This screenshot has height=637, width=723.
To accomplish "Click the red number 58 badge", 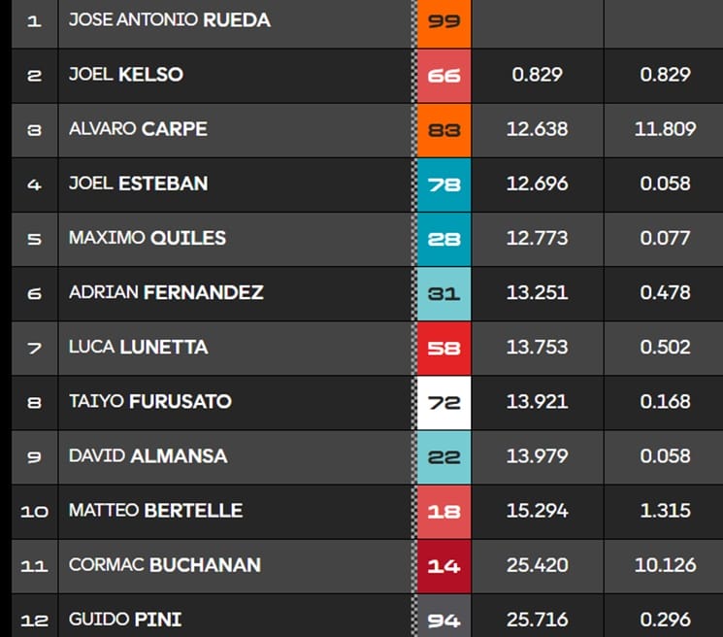I will point(444,347).
